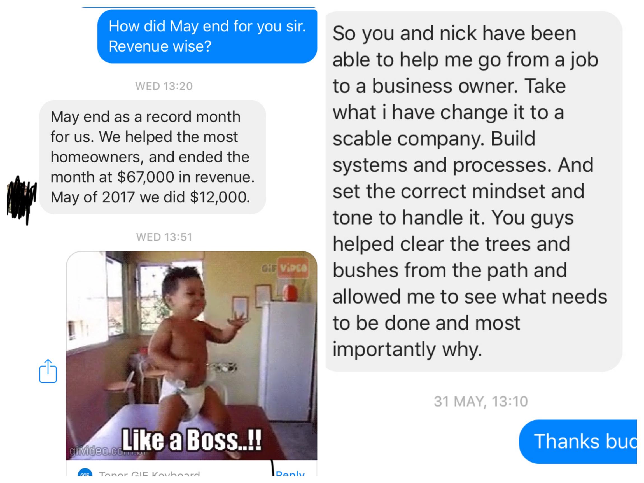This screenshot has height=483, width=644.
Task: Tap the share icon beside the GIF
Action: [x=48, y=371]
